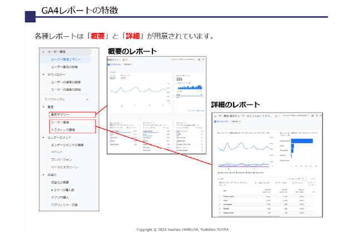Open ユーザーの環境の詳細 report
The width and height of the screenshot is (356, 238).
[66, 90]
